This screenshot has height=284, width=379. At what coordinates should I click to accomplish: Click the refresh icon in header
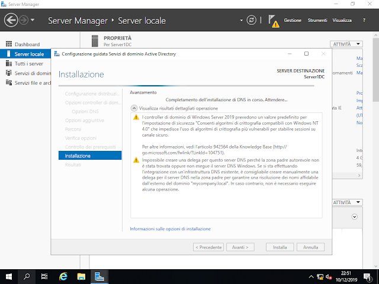pyautogui.click(x=251, y=20)
